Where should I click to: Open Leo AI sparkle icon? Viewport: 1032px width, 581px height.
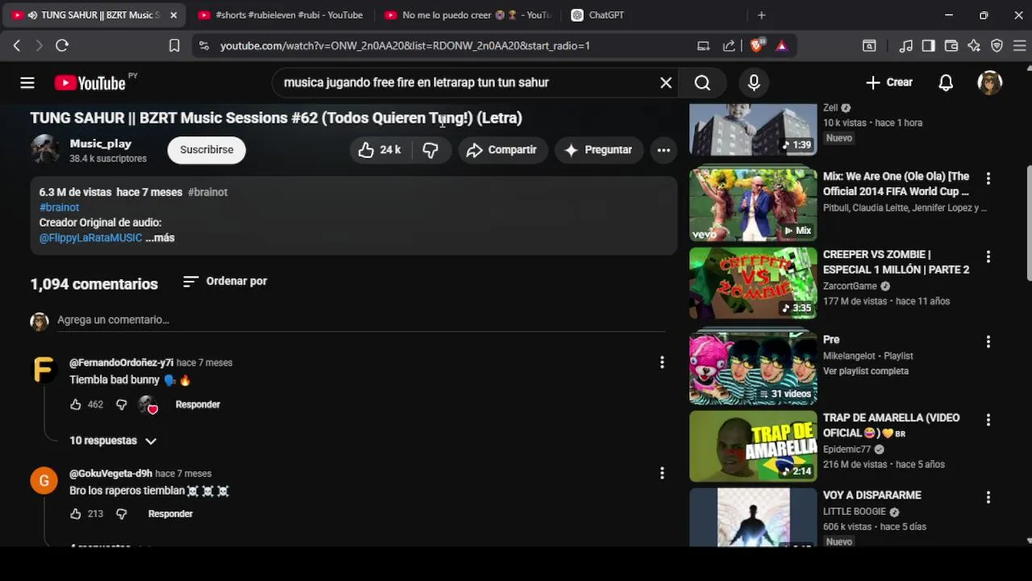click(x=974, y=46)
